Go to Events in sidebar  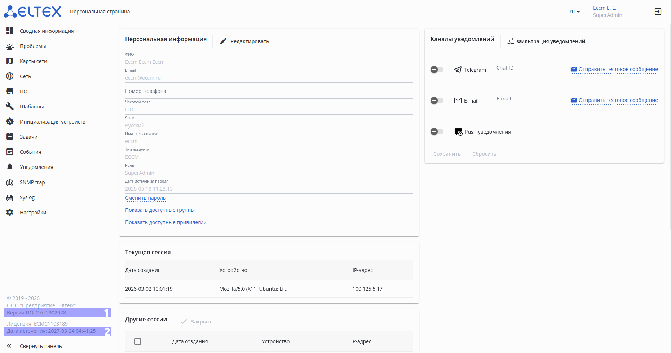click(x=30, y=152)
